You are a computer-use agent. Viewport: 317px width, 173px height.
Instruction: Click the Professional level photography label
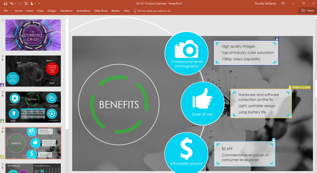pyautogui.click(x=187, y=64)
